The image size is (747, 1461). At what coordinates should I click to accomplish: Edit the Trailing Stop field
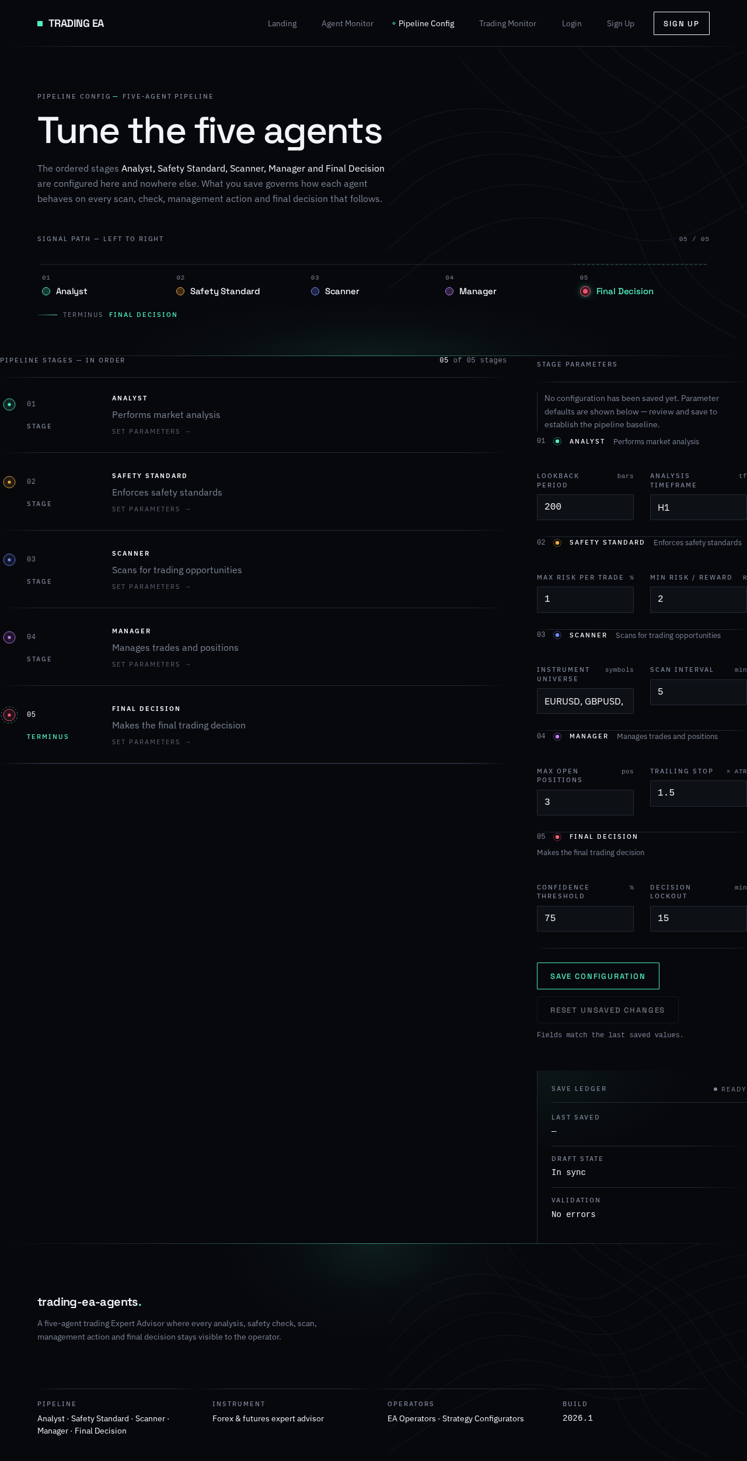[x=699, y=793]
